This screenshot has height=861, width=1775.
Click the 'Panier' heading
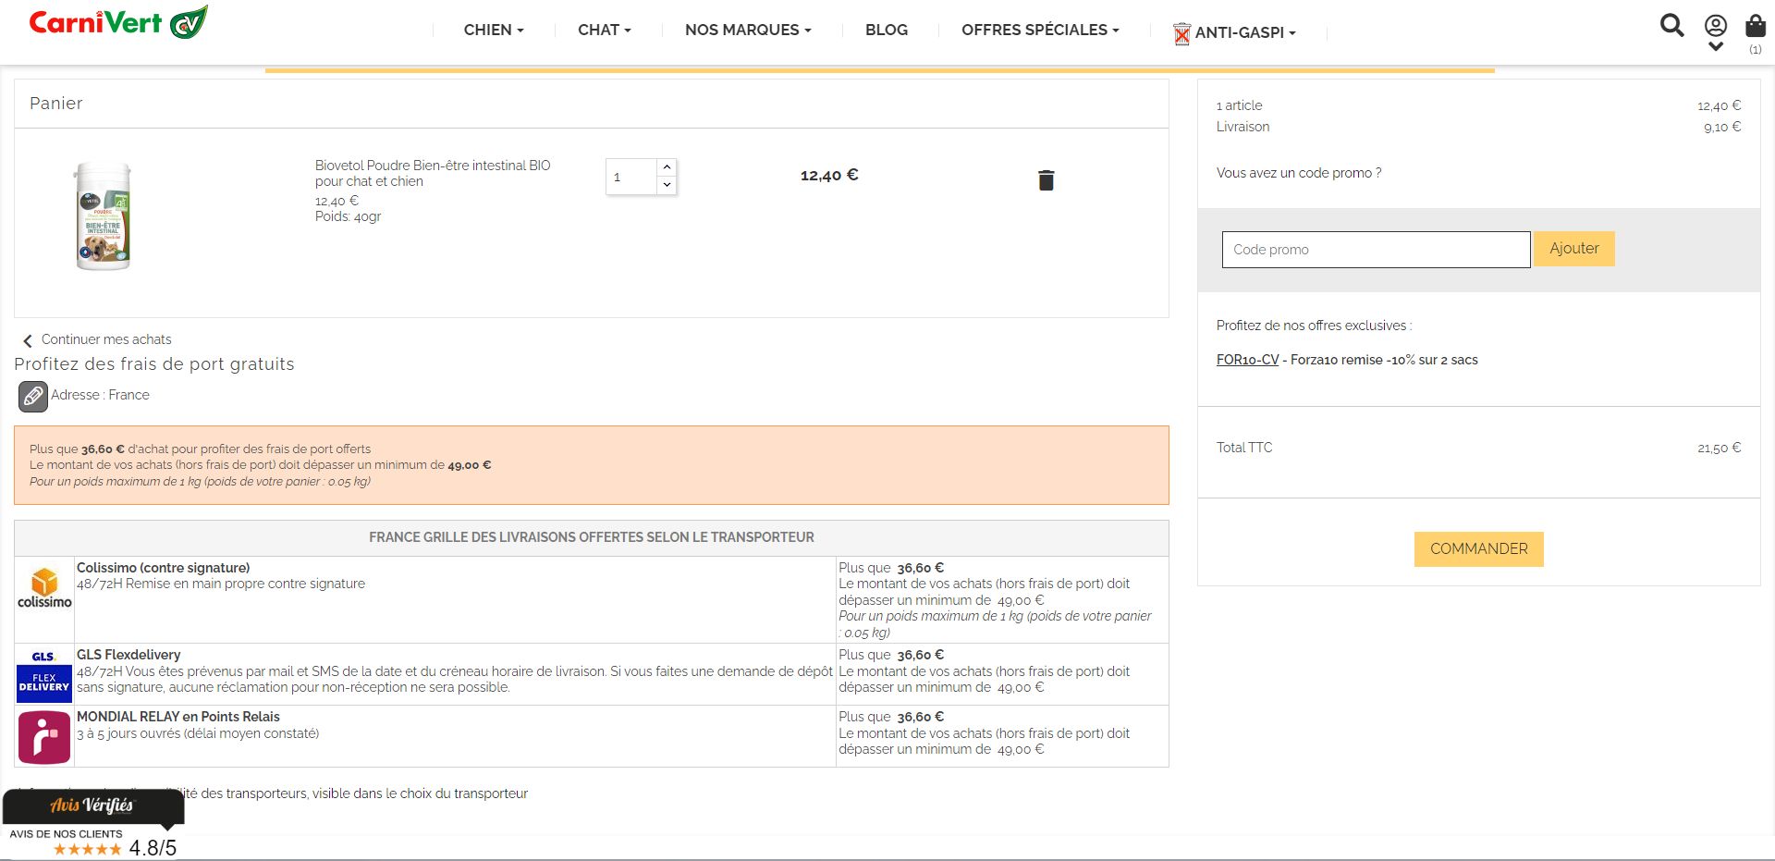[x=56, y=104]
